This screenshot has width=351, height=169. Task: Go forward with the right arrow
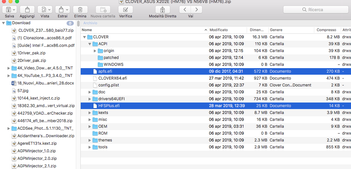196,9
